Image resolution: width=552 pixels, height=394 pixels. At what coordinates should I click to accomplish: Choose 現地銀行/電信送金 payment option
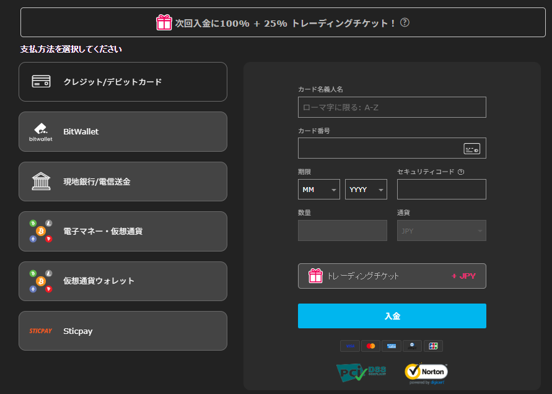tap(123, 182)
